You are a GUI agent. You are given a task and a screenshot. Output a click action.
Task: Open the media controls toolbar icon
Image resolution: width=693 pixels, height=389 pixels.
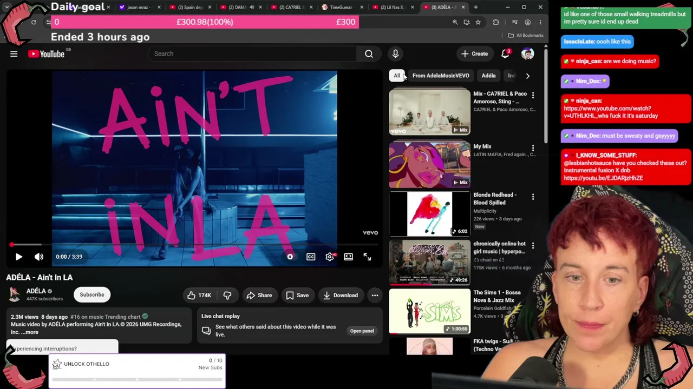point(515,22)
